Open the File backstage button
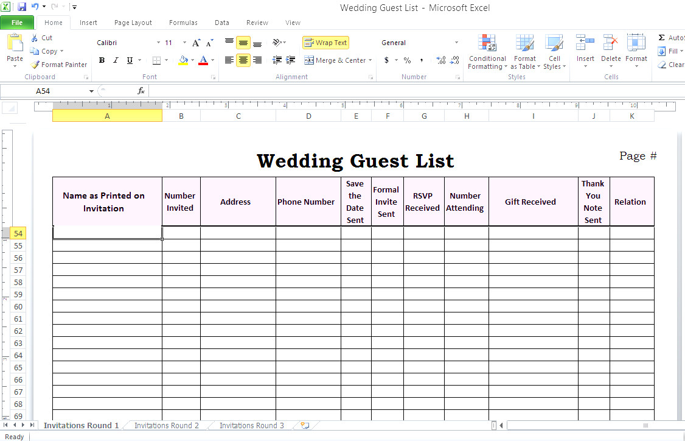Viewport: 685px width, 441px height. [17, 23]
